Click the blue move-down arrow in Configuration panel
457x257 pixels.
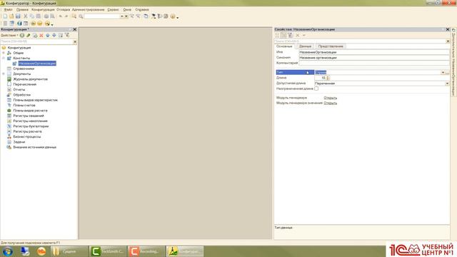point(54,35)
